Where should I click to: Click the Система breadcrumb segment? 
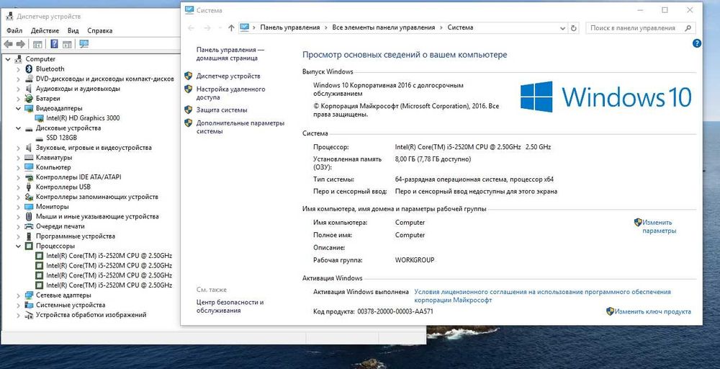click(x=460, y=27)
